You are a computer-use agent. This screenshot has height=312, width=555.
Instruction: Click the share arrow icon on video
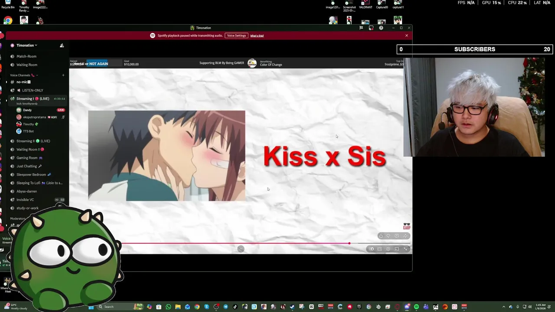pos(405,236)
